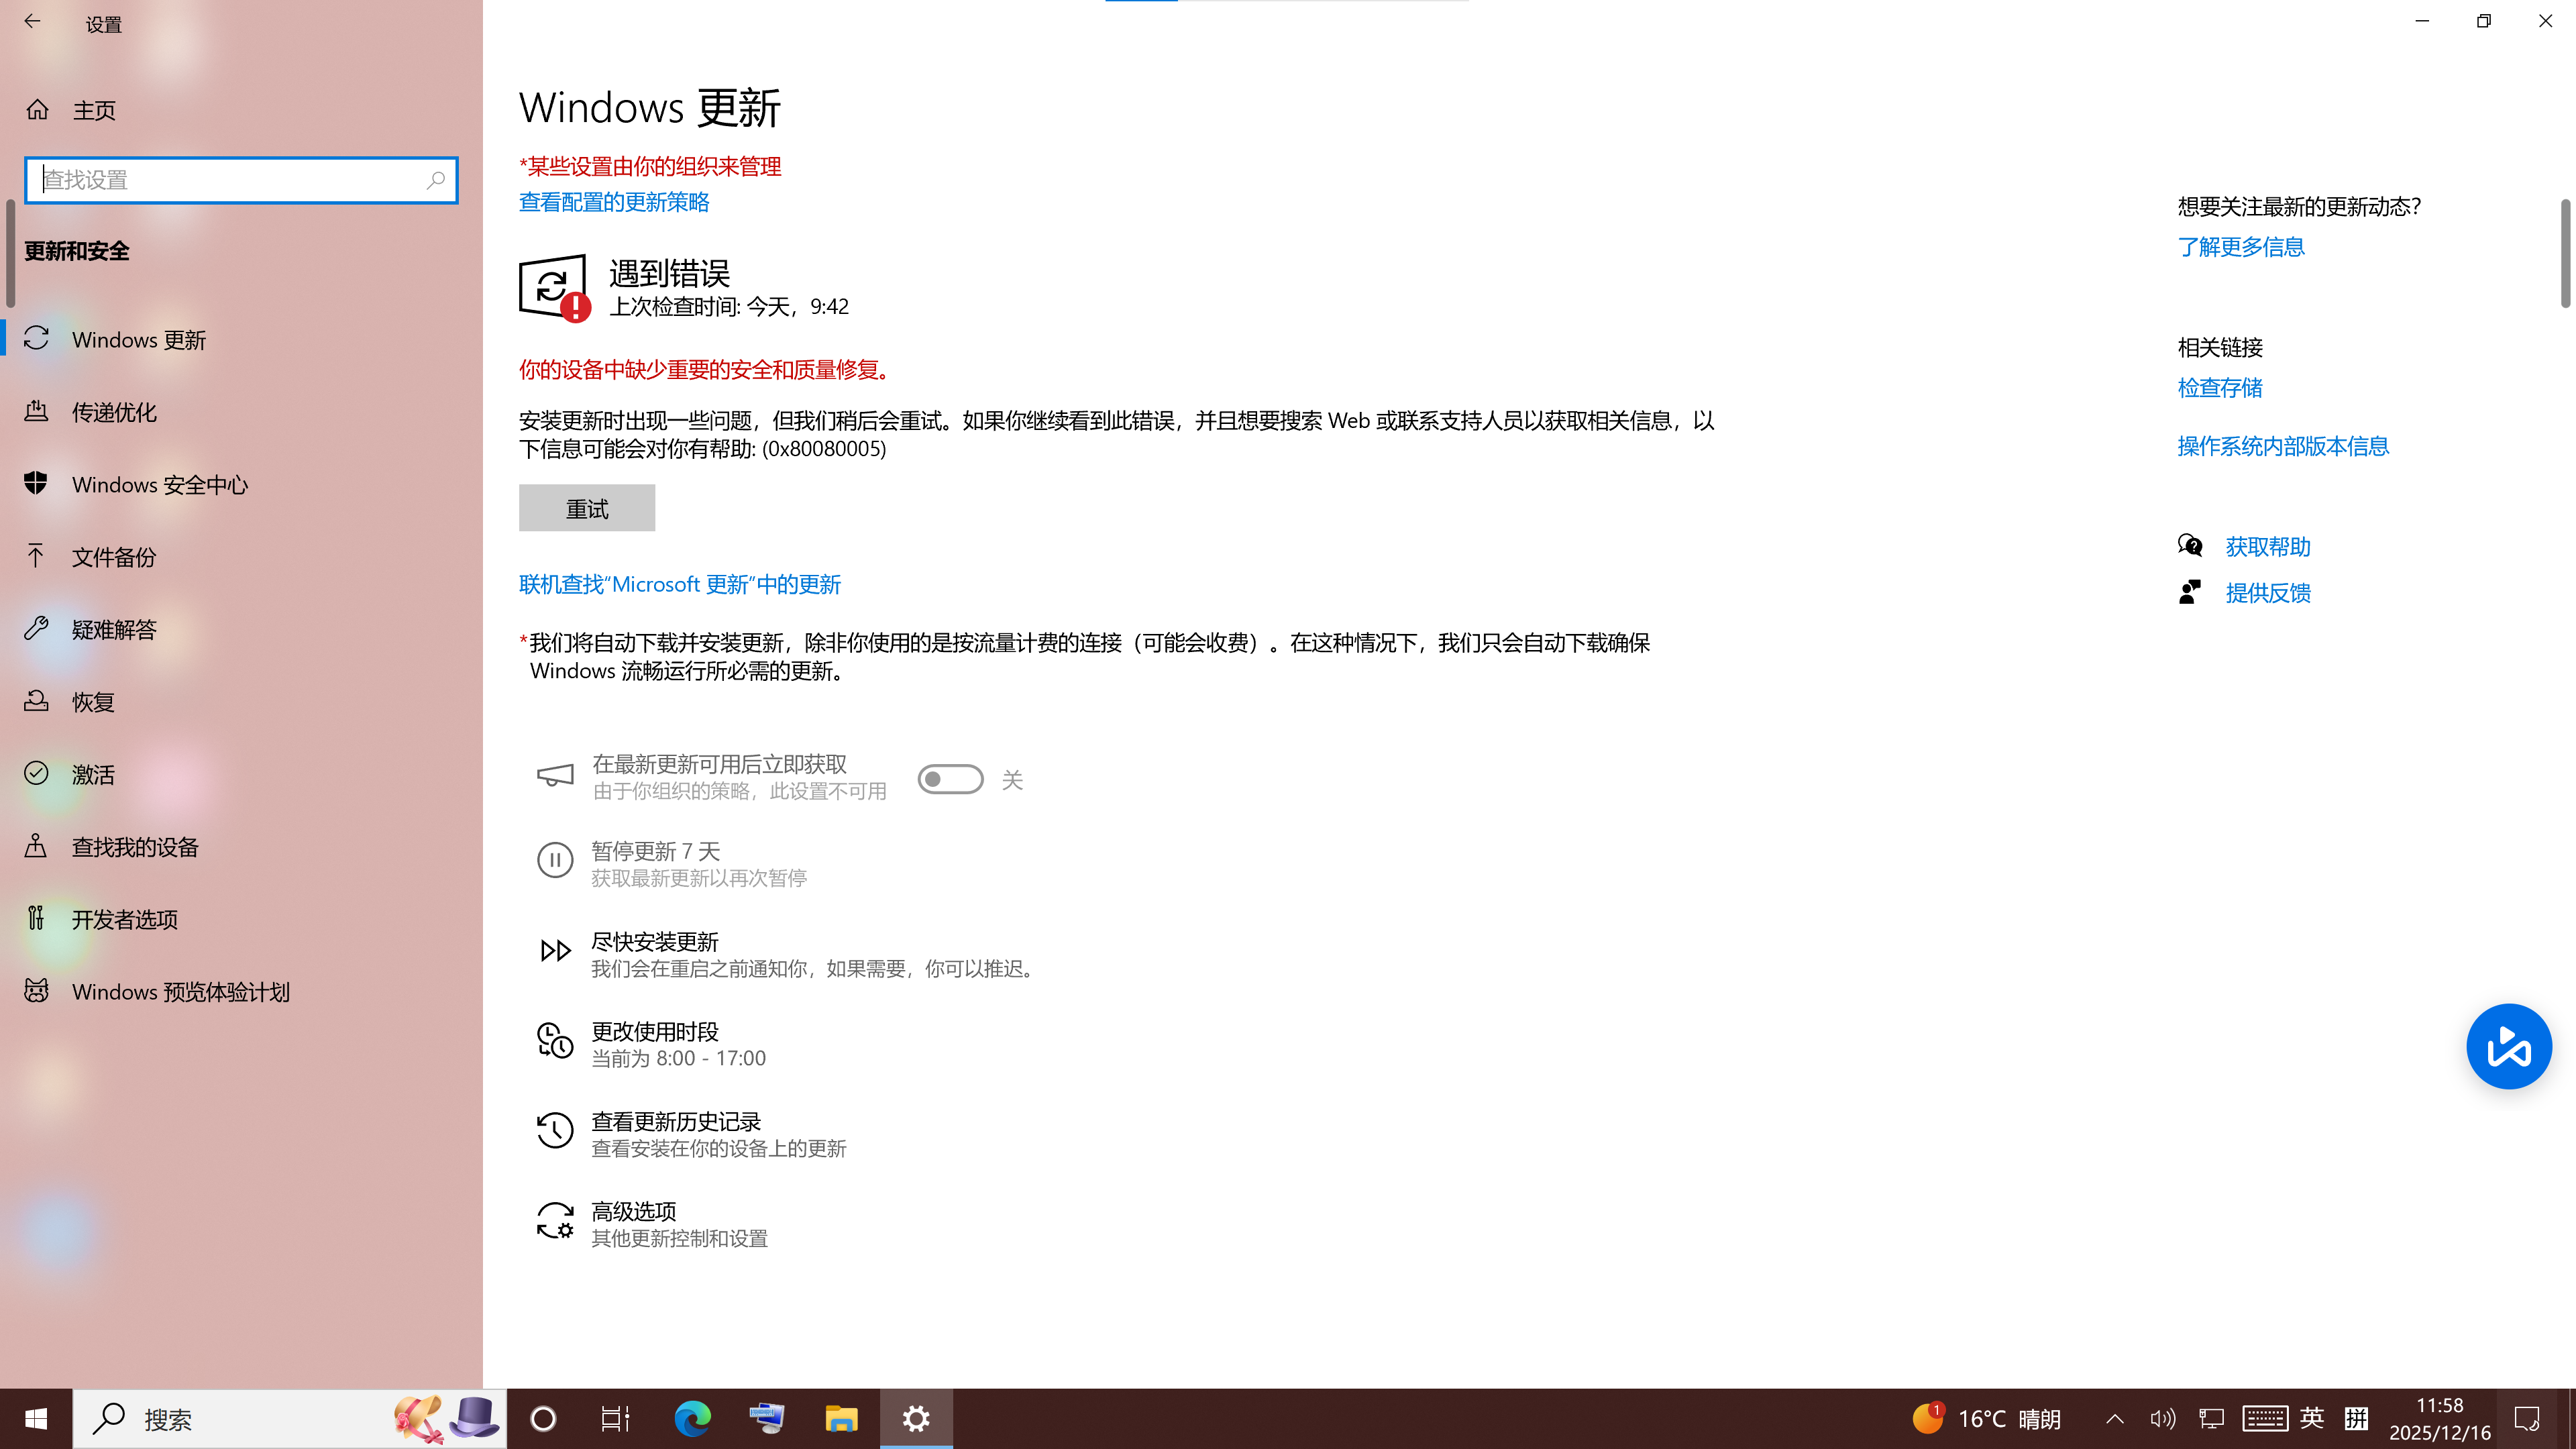The height and width of the screenshot is (1449, 2576).
Task: Open File Explorer from taskbar
Action: [x=841, y=1418]
